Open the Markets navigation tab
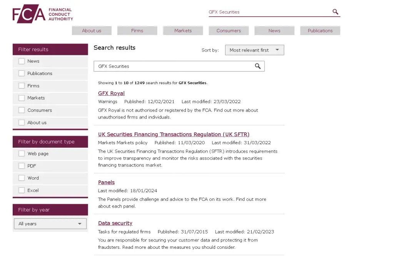This screenshot has height=258, width=394. (183, 31)
